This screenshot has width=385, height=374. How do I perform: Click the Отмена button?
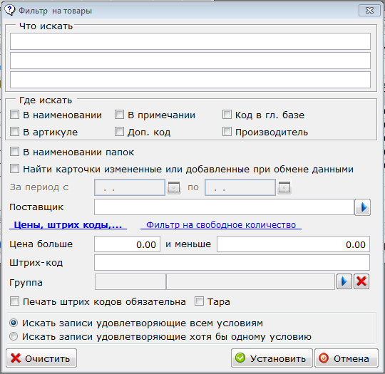pos(346,358)
